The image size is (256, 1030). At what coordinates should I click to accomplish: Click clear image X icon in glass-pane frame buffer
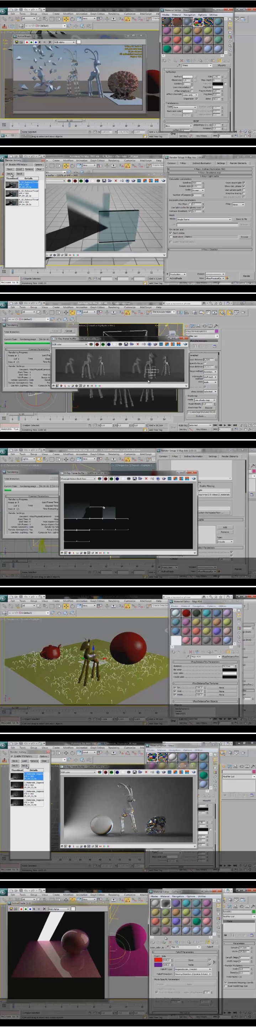tap(116, 181)
